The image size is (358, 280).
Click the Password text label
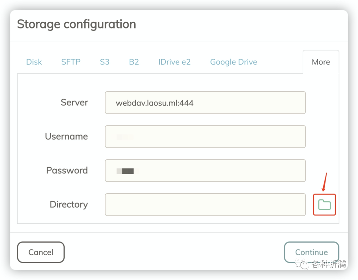point(67,170)
